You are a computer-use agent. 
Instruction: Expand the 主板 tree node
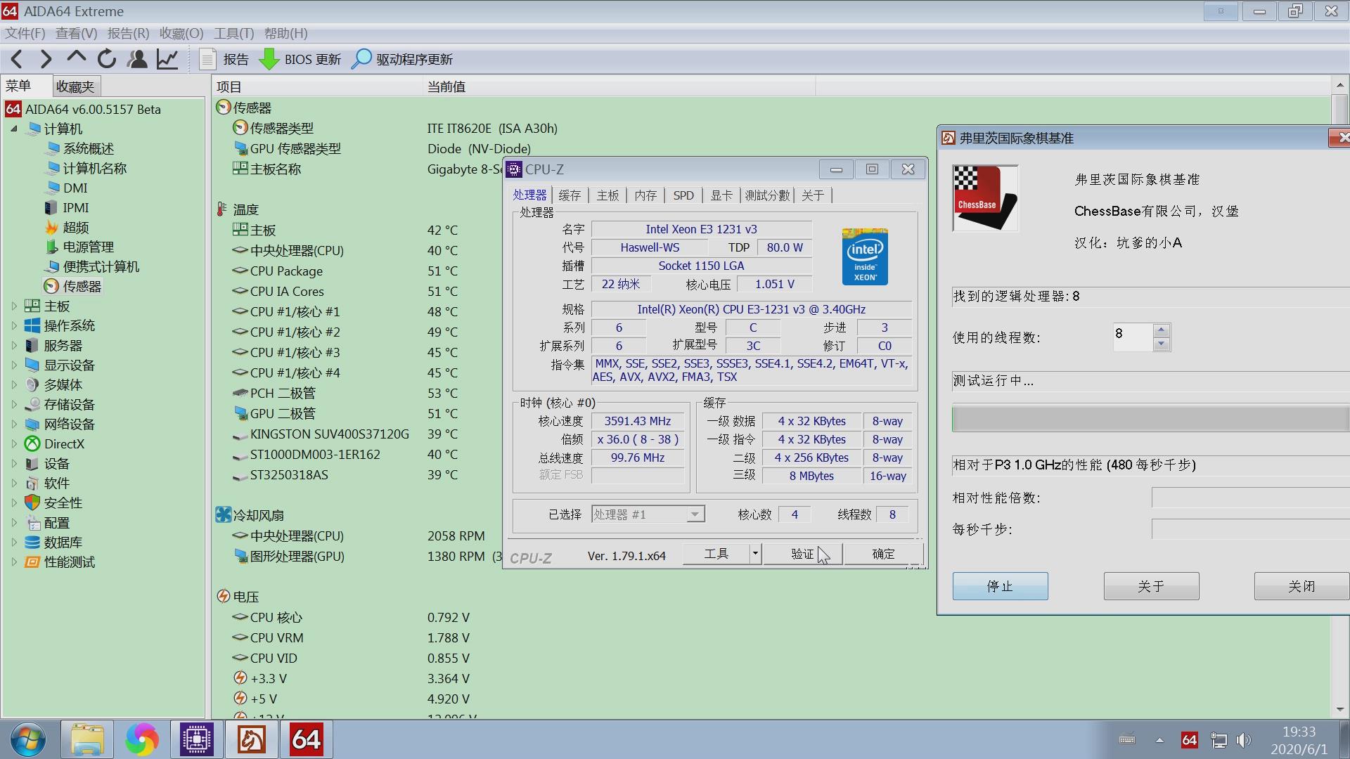(14, 306)
